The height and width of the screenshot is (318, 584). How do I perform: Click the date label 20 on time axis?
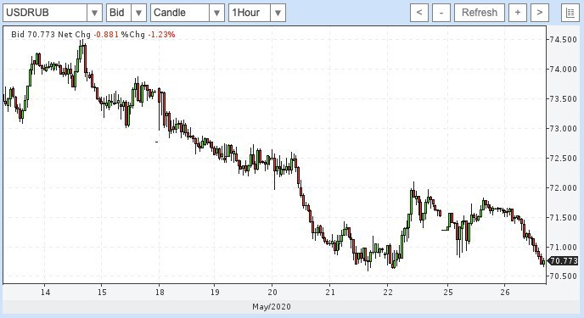(272, 293)
